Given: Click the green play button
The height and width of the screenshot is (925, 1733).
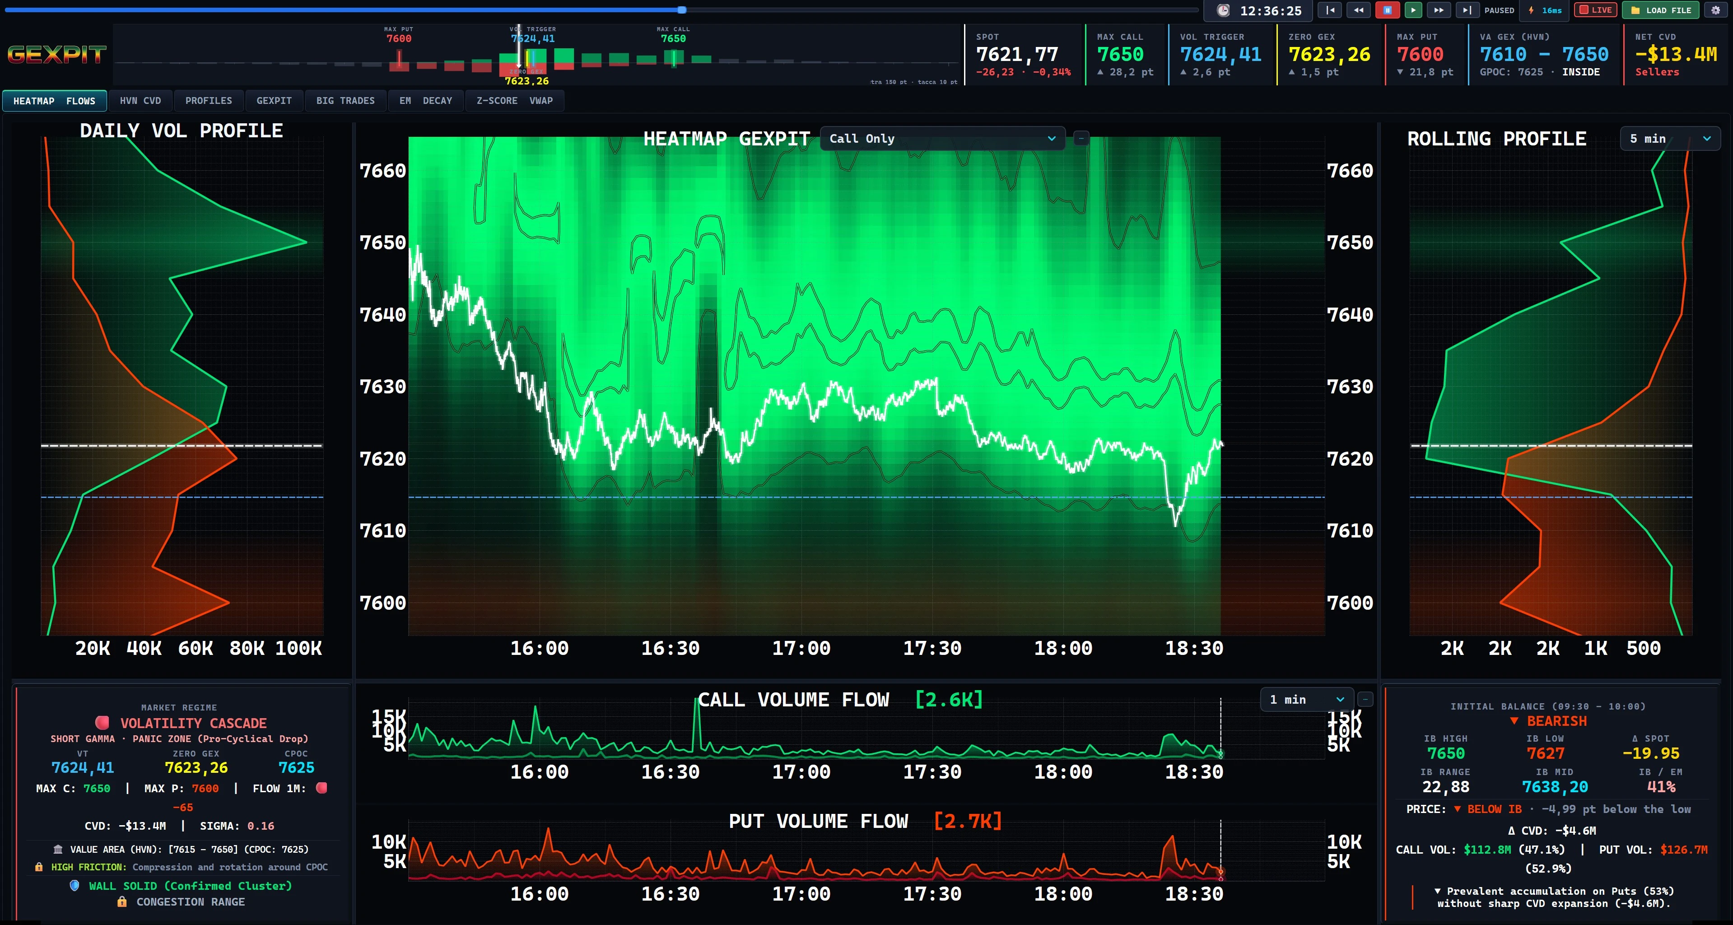Looking at the screenshot, I should pos(1413,10).
